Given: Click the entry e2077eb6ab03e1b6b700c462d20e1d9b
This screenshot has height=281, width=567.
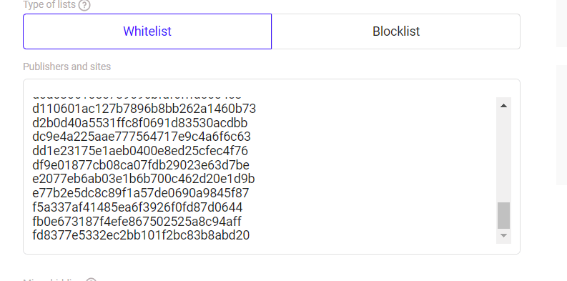Looking at the screenshot, I should point(144,179).
